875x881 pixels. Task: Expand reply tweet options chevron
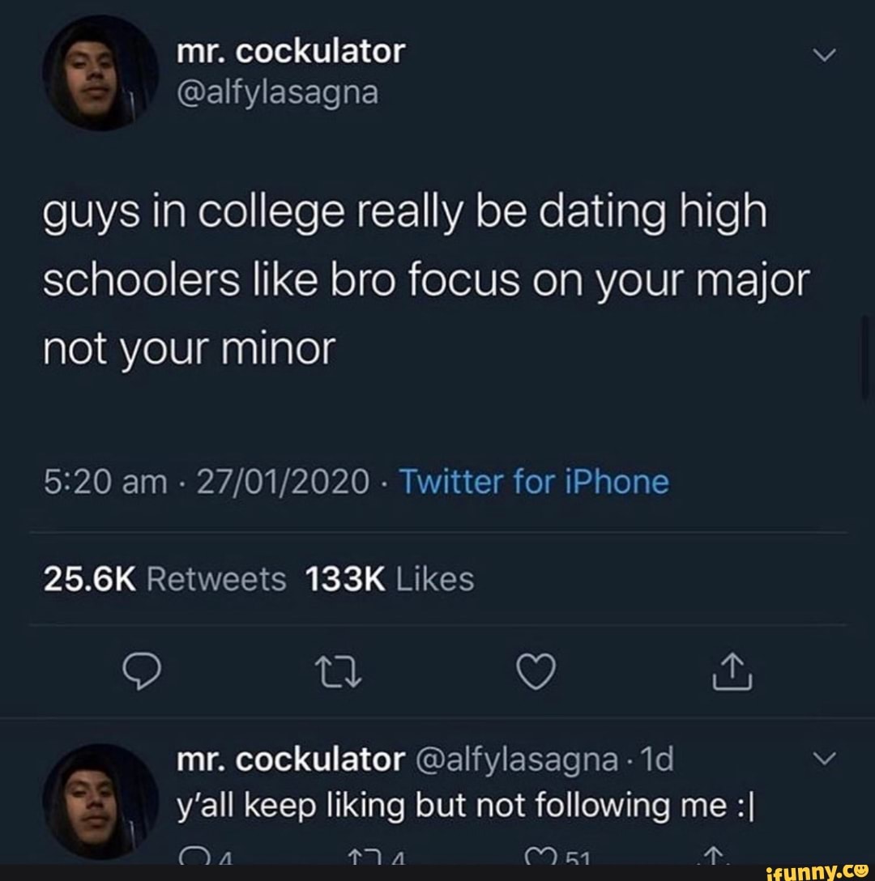(x=825, y=758)
